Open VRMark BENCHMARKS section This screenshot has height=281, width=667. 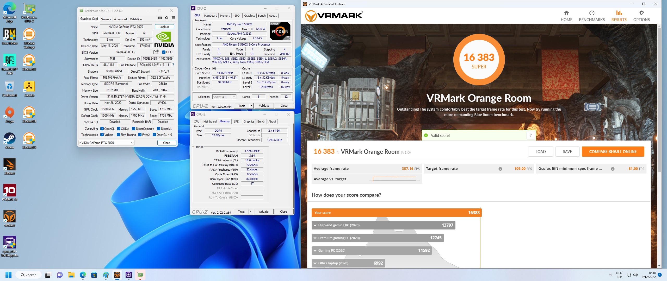point(592,16)
